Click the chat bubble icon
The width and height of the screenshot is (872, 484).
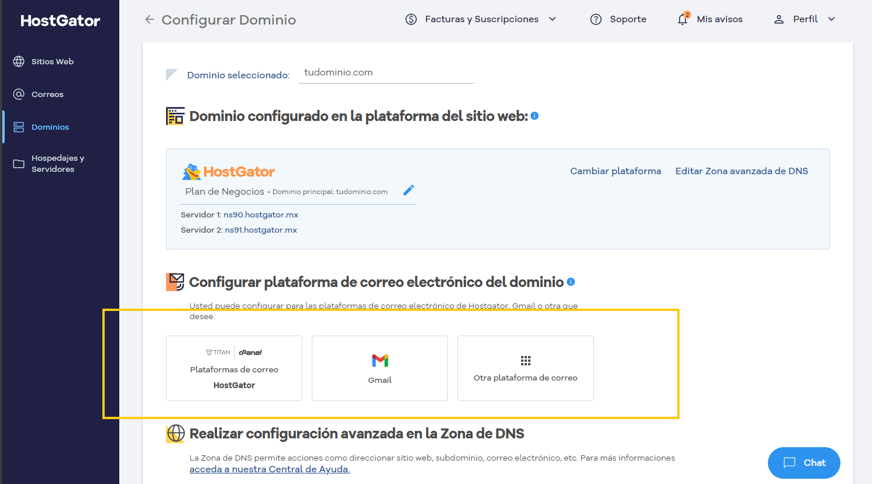click(790, 462)
